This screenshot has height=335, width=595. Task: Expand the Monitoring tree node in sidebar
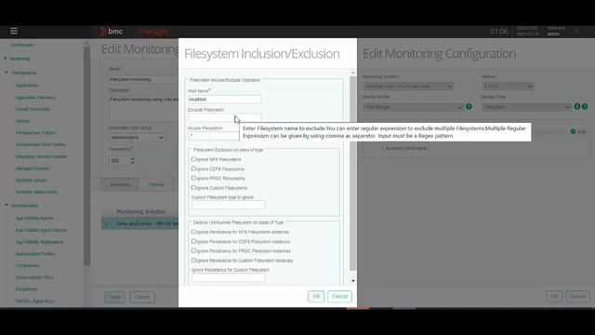pyautogui.click(x=6, y=59)
